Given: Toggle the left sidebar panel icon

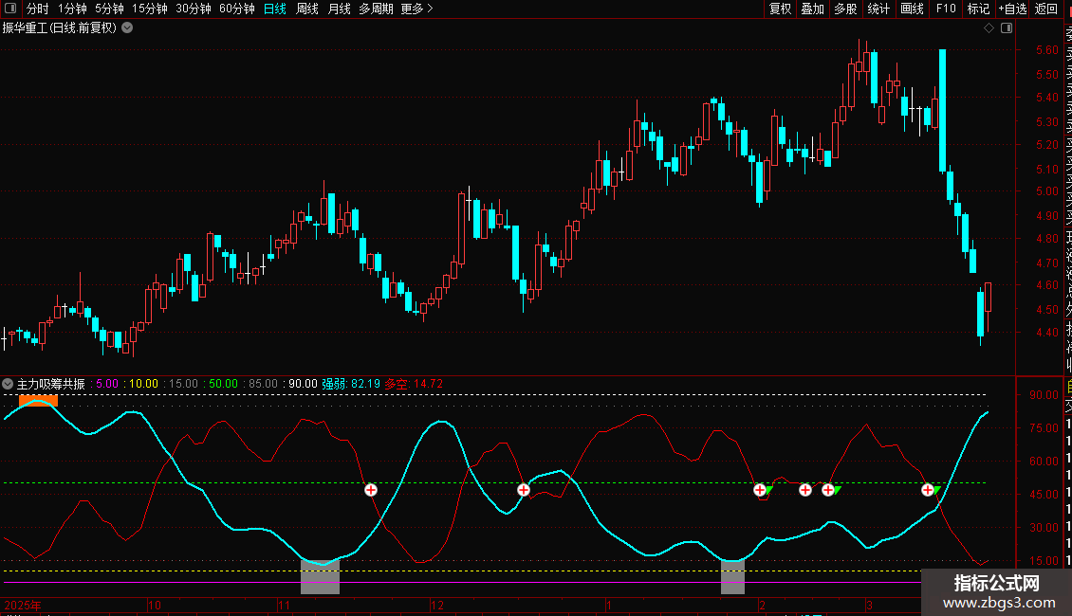Looking at the screenshot, I should pos(9,9).
